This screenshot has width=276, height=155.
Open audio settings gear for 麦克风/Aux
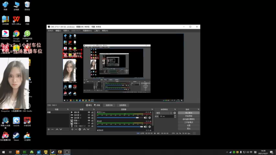click(150, 117)
